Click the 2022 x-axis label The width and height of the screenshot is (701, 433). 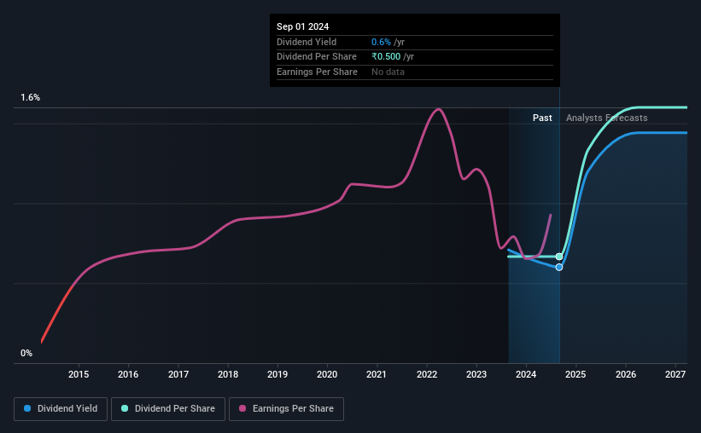click(427, 374)
